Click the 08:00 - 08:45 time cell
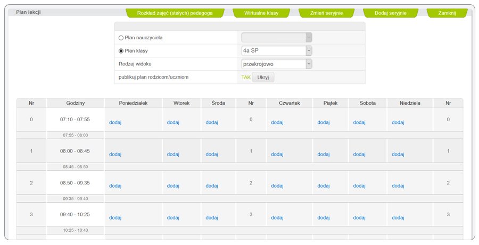The image size is (479, 245). pos(75,151)
